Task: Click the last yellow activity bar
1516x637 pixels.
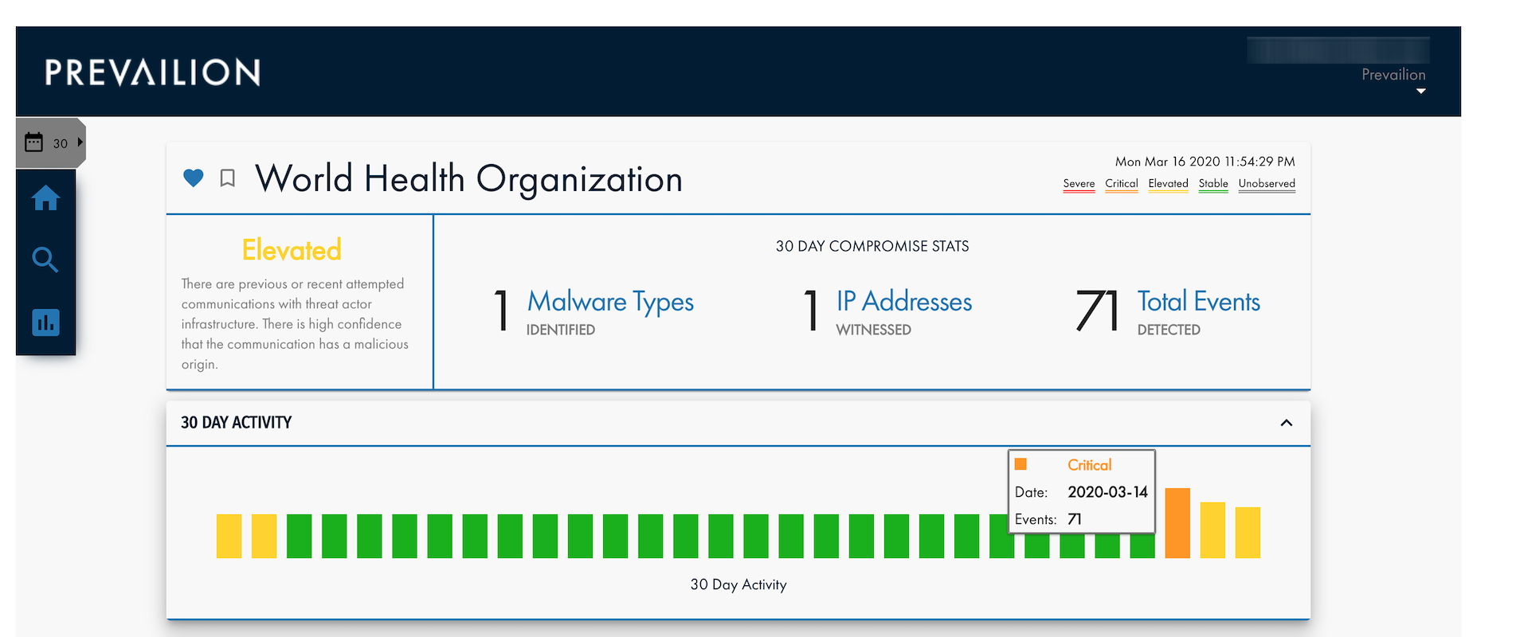Action: point(1248,532)
